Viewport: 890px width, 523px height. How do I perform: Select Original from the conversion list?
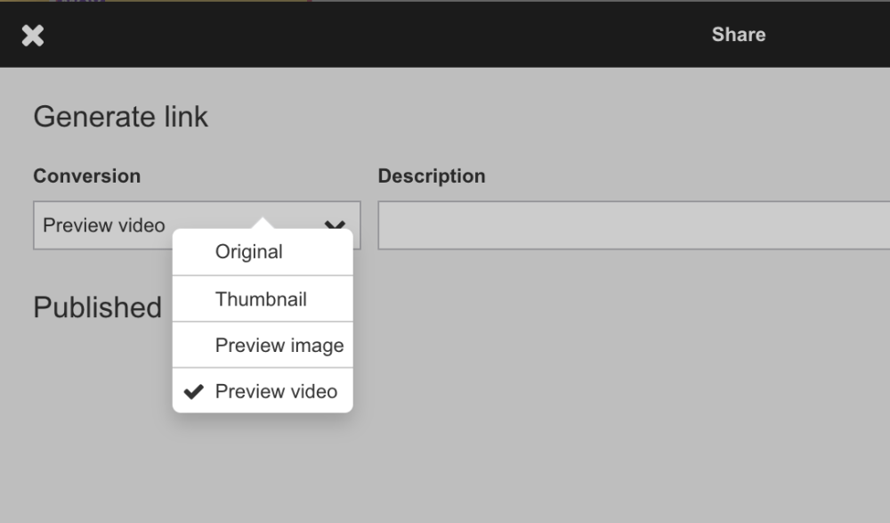pyautogui.click(x=249, y=252)
